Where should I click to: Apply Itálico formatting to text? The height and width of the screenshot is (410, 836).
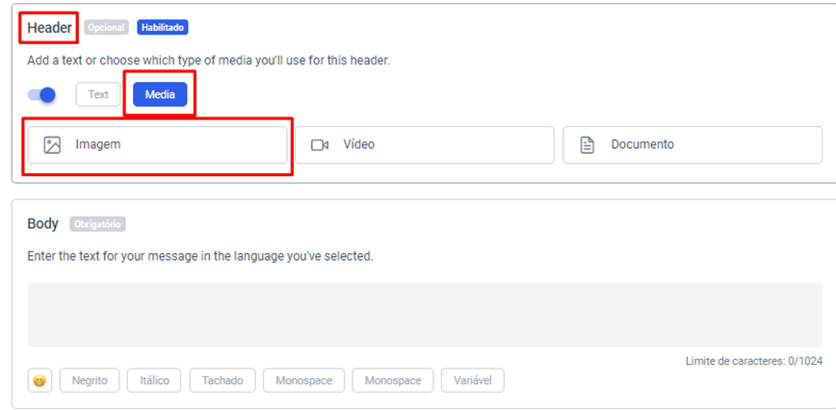pos(154,380)
